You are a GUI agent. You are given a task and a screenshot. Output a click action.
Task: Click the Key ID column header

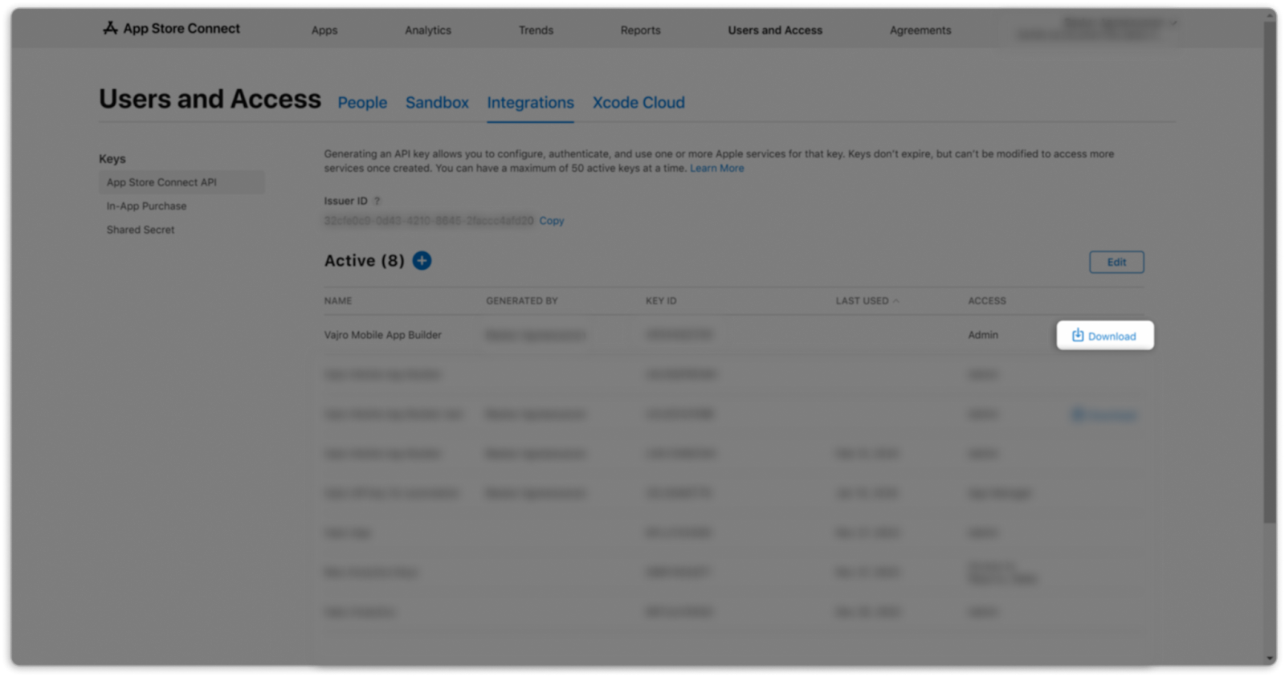pyautogui.click(x=661, y=301)
